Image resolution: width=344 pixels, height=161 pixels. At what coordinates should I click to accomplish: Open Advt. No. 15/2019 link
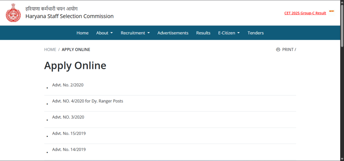[69, 134]
